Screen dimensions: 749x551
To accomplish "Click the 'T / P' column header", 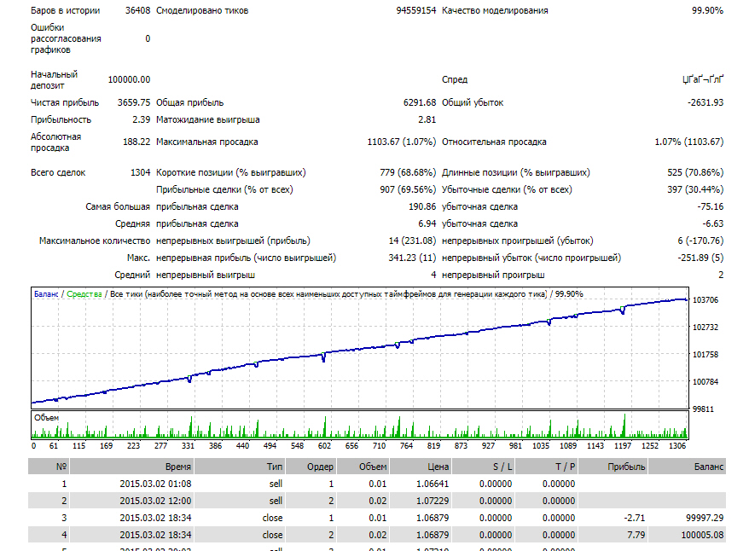I will point(546,467).
